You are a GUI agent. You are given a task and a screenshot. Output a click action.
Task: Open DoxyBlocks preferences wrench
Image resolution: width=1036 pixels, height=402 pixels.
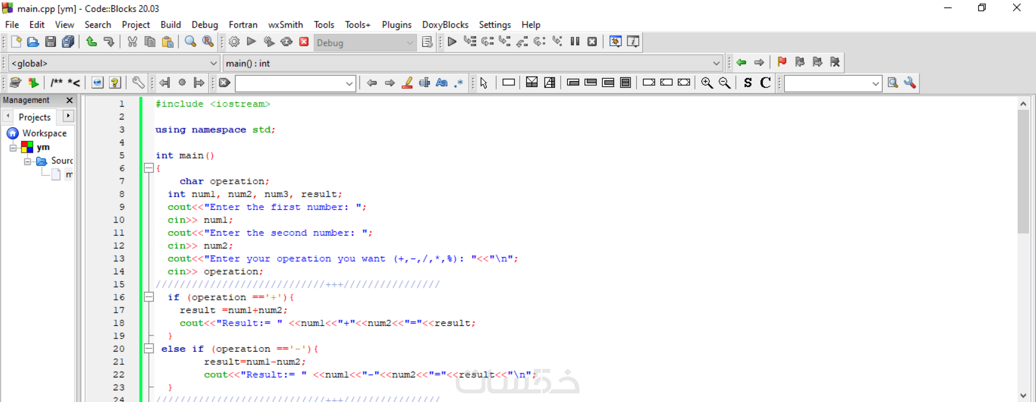(x=138, y=83)
